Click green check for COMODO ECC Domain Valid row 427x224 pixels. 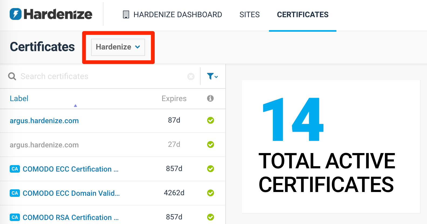pyautogui.click(x=211, y=193)
